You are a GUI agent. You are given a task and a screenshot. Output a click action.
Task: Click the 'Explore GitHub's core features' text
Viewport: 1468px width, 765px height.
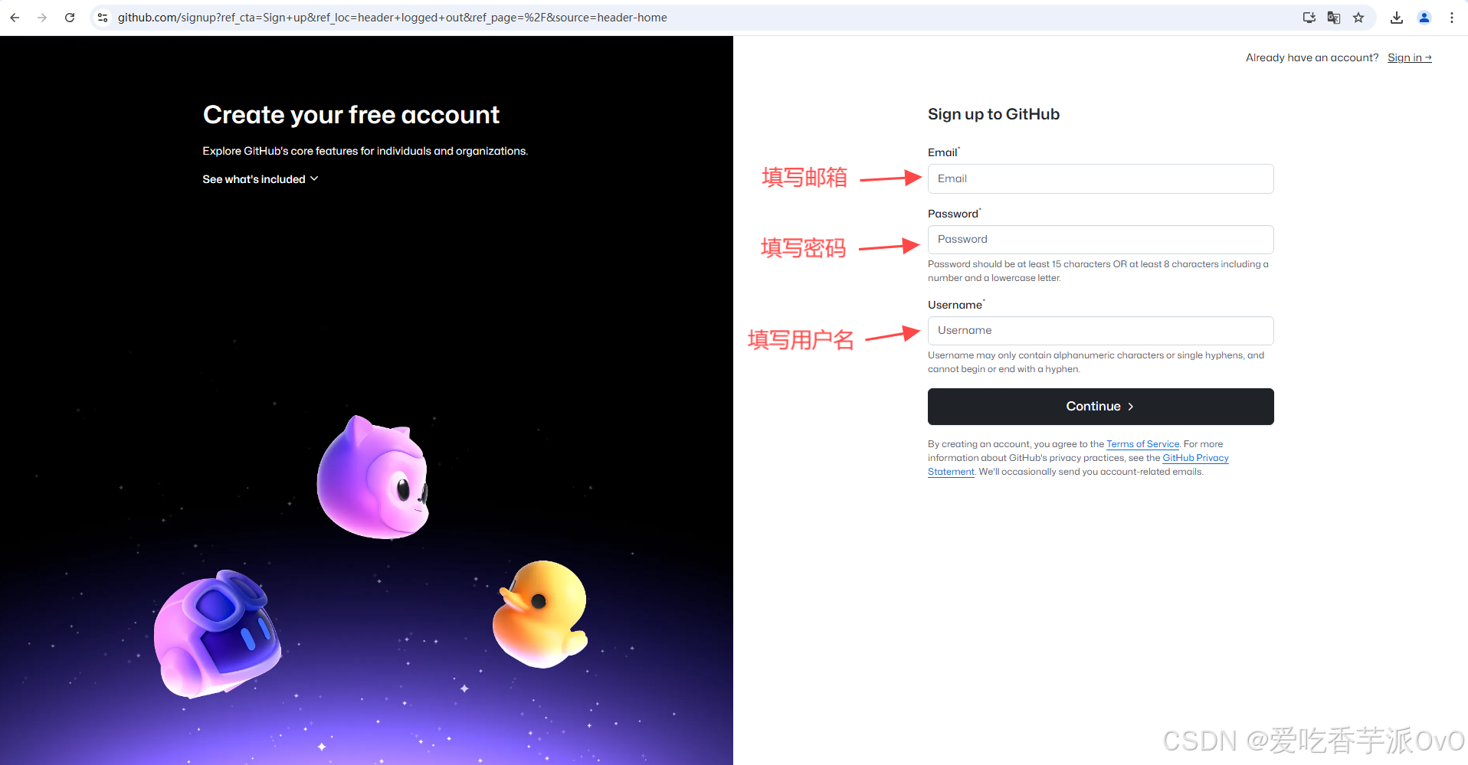point(365,151)
